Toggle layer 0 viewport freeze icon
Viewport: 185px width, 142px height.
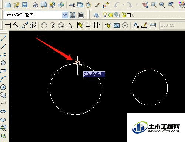tap(117, 15)
